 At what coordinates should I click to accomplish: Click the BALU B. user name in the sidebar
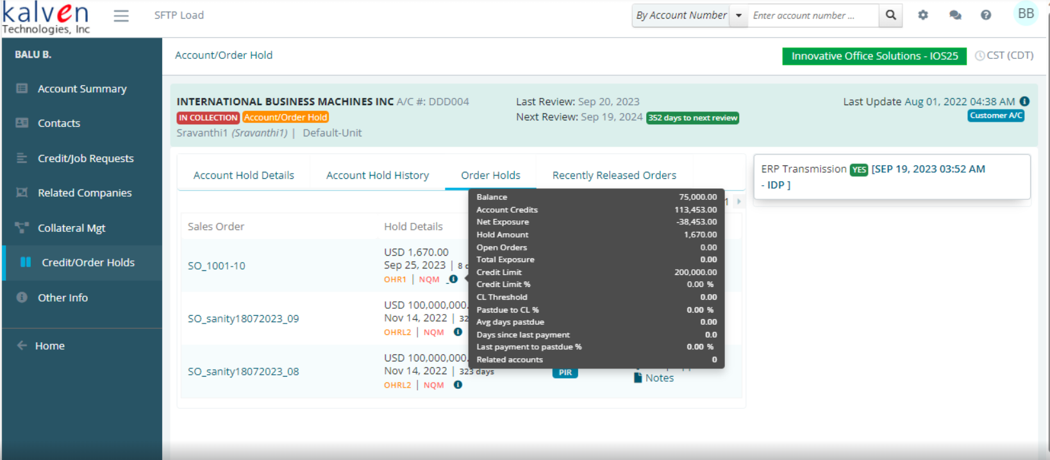pos(33,54)
